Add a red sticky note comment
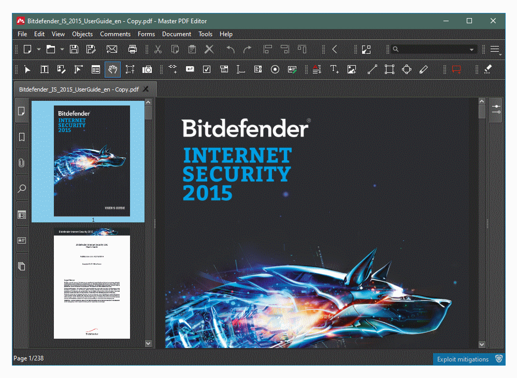The image size is (517, 378). (x=457, y=69)
